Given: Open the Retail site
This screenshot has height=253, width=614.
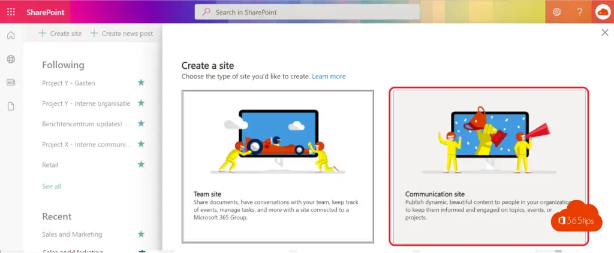Looking at the screenshot, I should (x=50, y=165).
